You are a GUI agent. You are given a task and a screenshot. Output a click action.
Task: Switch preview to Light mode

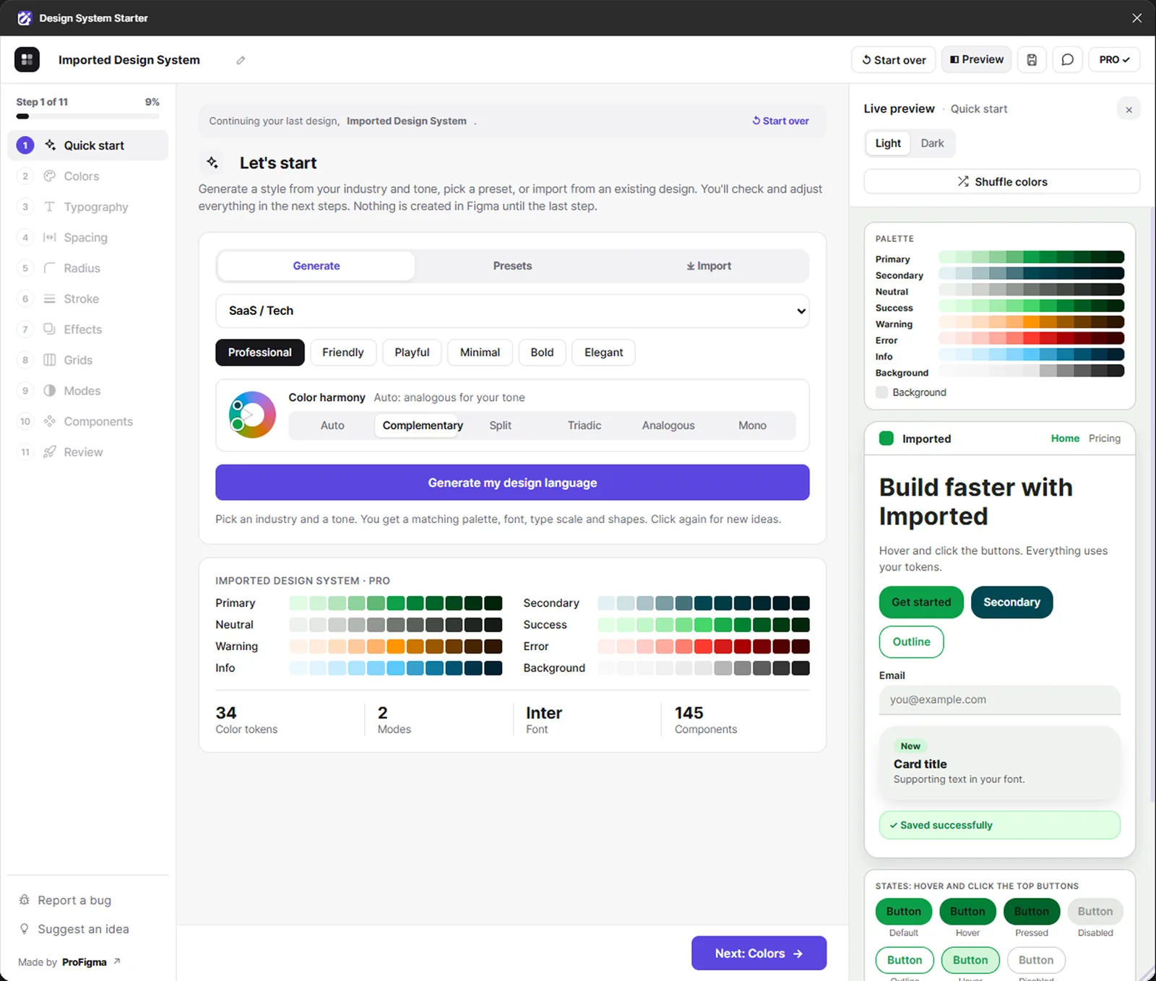click(x=888, y=143)
